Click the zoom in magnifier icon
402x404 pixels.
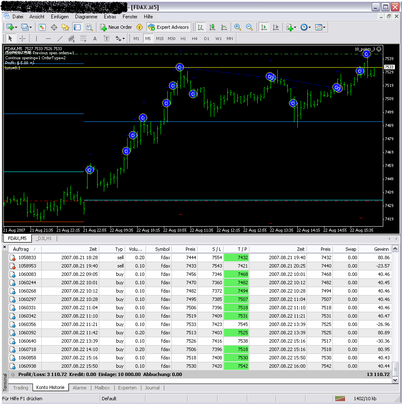click(238, 27)
